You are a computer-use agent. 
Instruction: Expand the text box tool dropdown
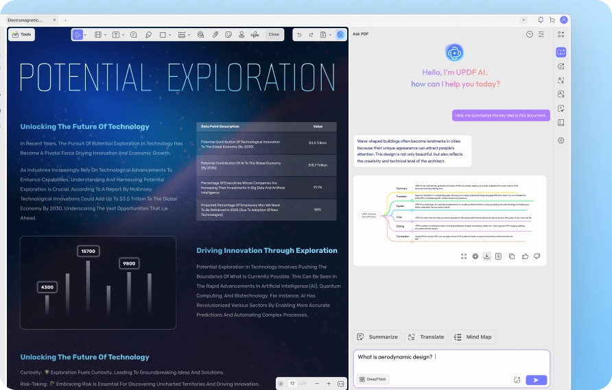click(x=122, y=34)
